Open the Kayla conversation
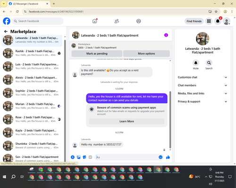Viewport: 236px width, 188px height. pyautogui.click(x=32, y=133)
